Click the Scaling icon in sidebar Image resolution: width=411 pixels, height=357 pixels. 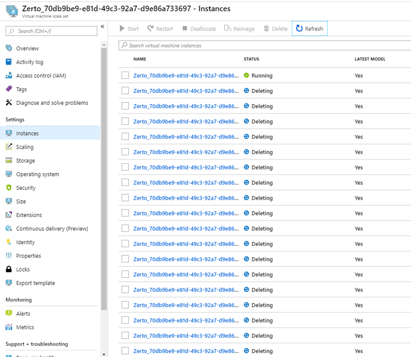pyautogui.click(x=9, y=147)
